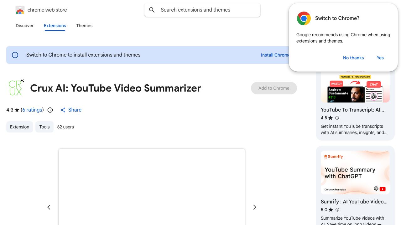
Task: Click the info icon in blue banner
Action: [15, 55]
